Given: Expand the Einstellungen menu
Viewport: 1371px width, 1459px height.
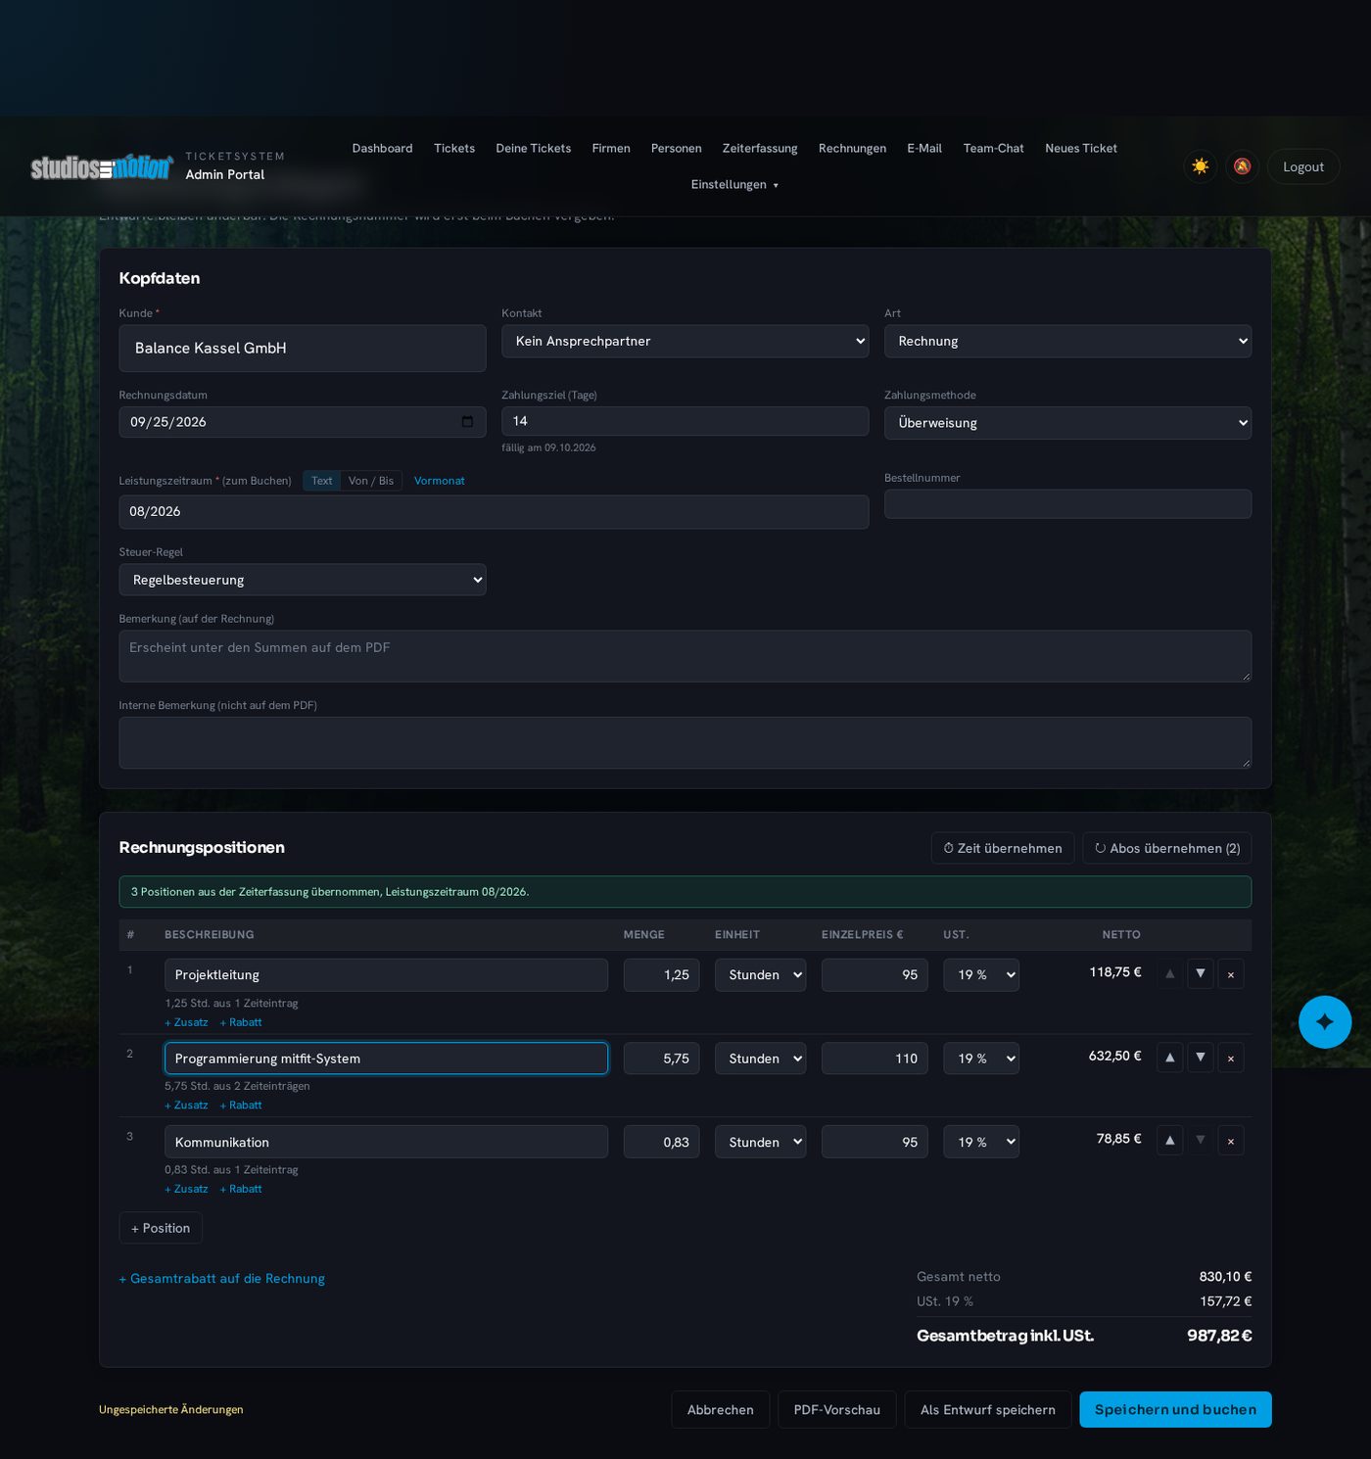Looking at the screenshot, I should 734,185.
